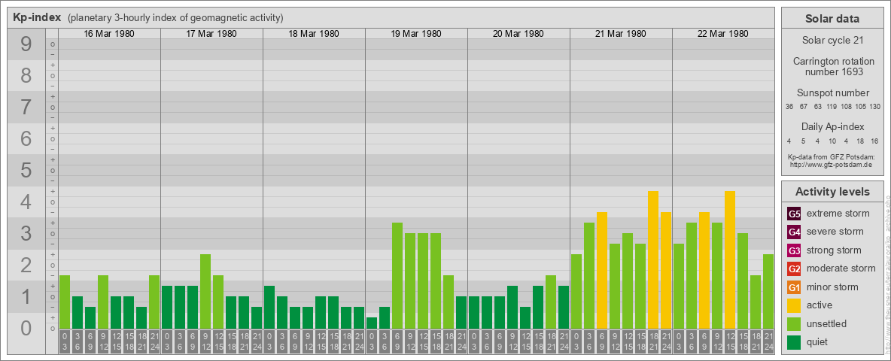The width and height of the screenshot is (891, 361).
Task: Click the 17 Mar 1980 date header
Action: click(x=211, y=34)
